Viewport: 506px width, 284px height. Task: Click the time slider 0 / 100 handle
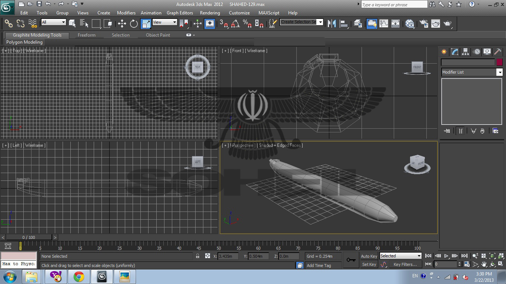(x=29, y=237)
